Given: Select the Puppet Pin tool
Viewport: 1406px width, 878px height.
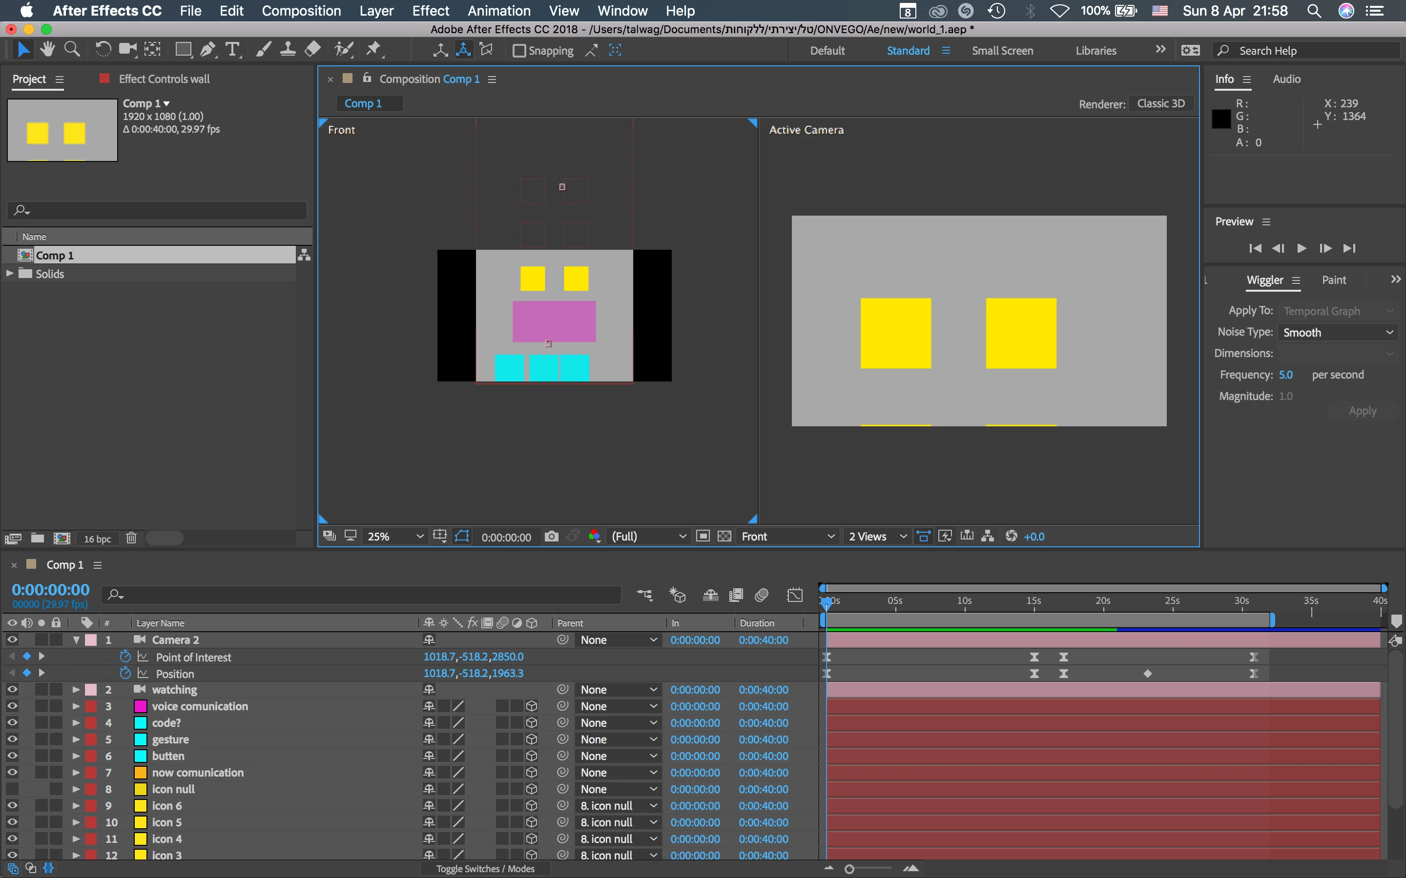Looking at the screenshot, I should pyautogui.click(x=373, y=50).
